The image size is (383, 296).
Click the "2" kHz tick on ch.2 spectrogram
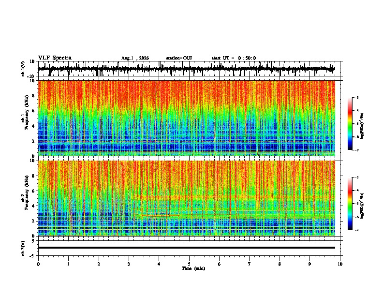tap(34, 221)
